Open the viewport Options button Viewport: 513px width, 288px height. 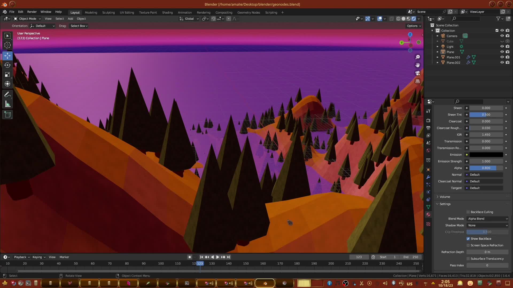(x=414, y=26)
